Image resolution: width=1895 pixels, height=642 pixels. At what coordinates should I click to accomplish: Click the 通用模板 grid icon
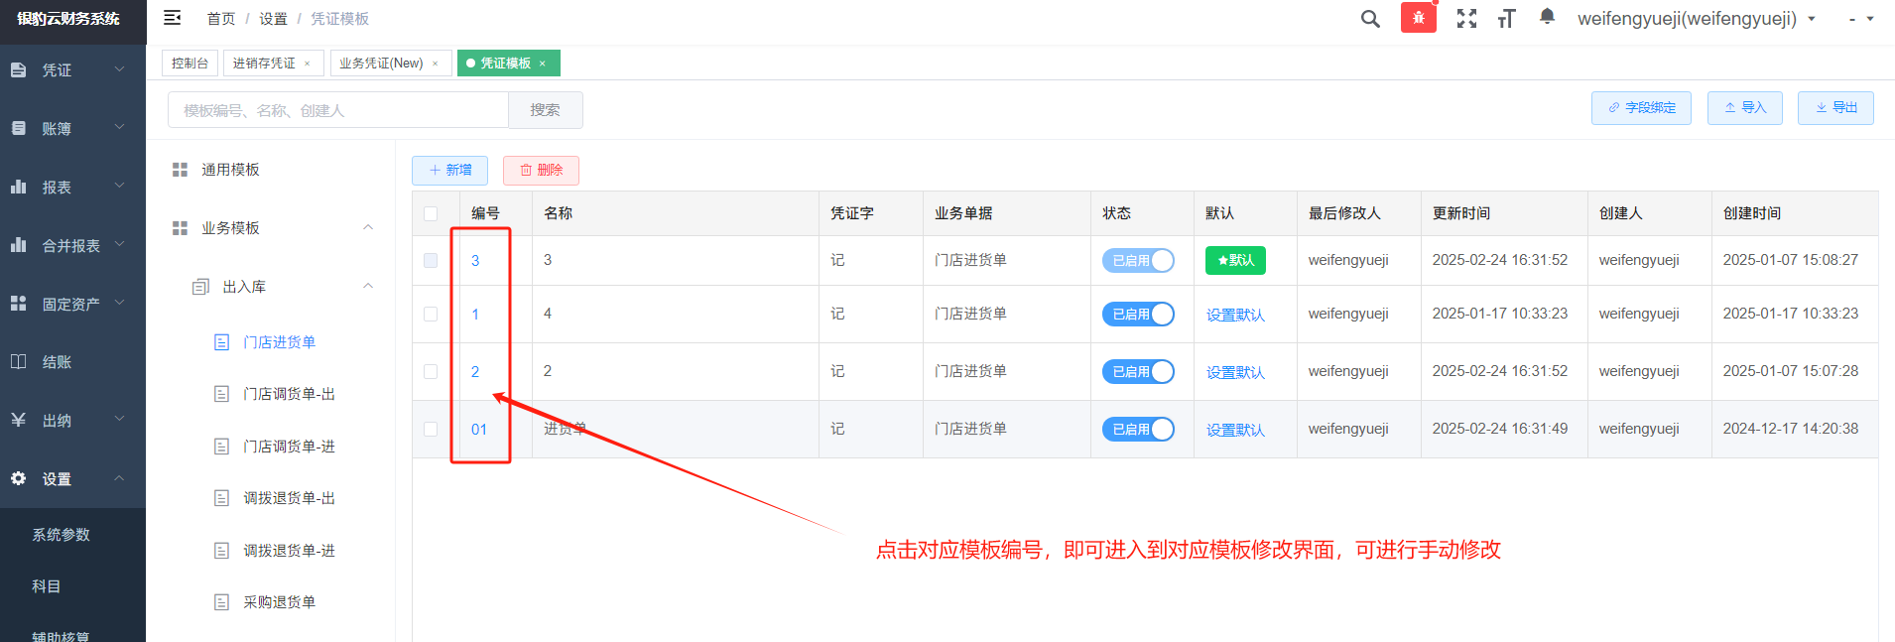point(180,170)
